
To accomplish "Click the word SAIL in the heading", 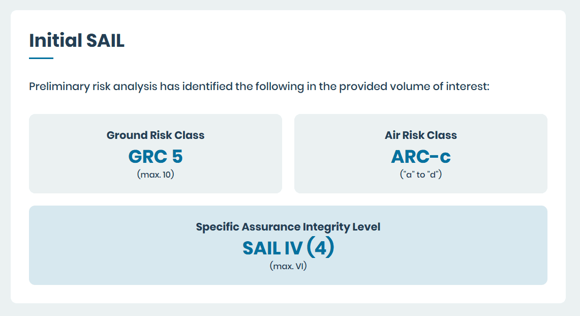I will click(105, 40).
